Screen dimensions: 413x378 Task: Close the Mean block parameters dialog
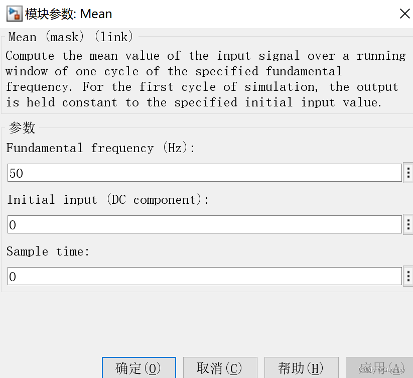click(x=405, y=14)
